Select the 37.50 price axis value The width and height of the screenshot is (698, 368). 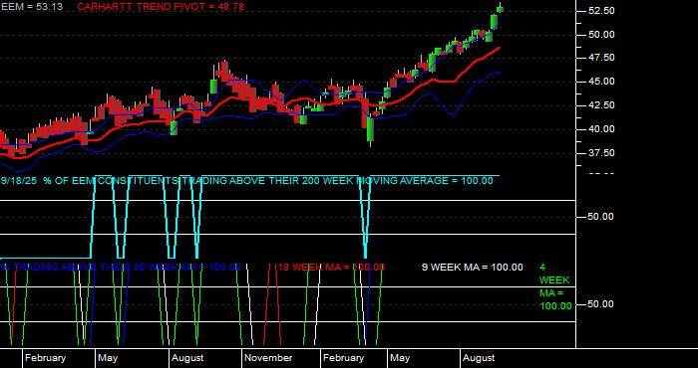tap(602, 153)
